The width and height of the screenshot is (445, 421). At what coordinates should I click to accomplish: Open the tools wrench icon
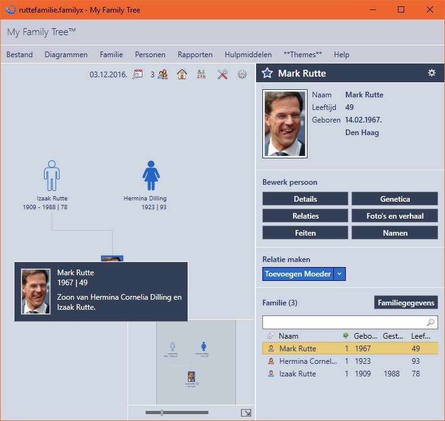[x=222, y=74]
